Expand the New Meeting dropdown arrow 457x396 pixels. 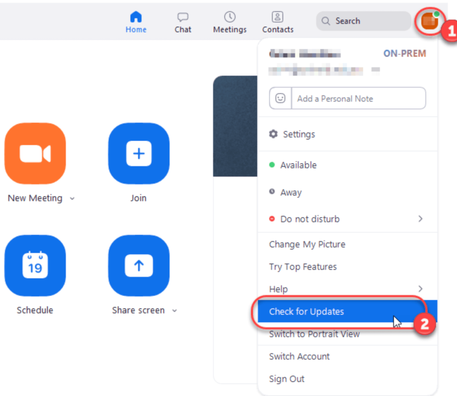tap(72, 198)
